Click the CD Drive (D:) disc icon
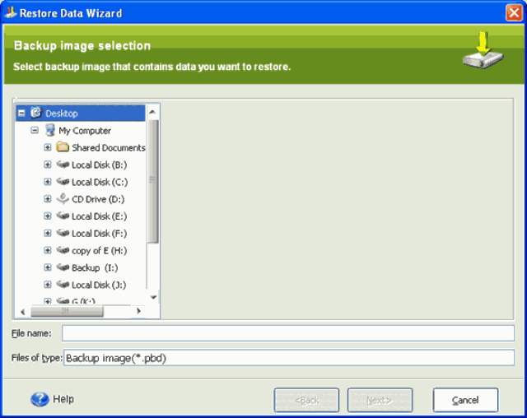Image resolution: width=527 pixels, height=418 pixels. tap(63, 199)
